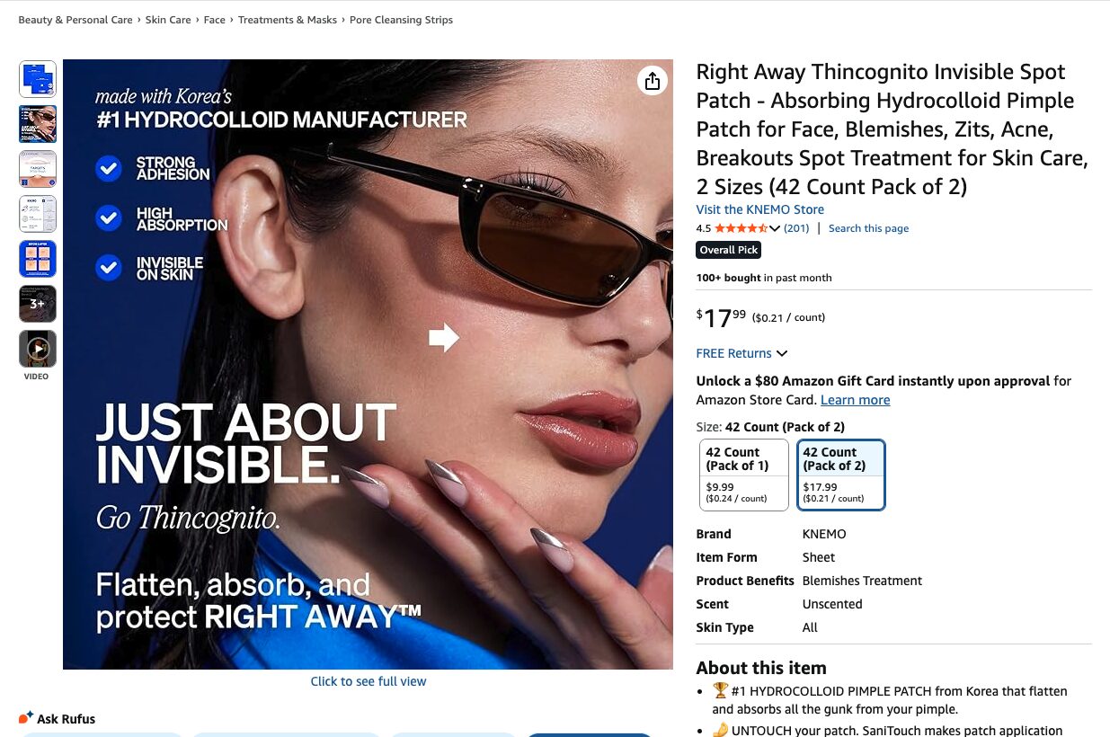Select the 3+ more images thumbnail
Viewport: 1110px width, 737px height.
[38, 304]
